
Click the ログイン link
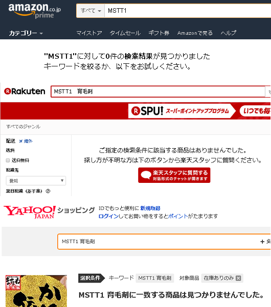point(108,216)
